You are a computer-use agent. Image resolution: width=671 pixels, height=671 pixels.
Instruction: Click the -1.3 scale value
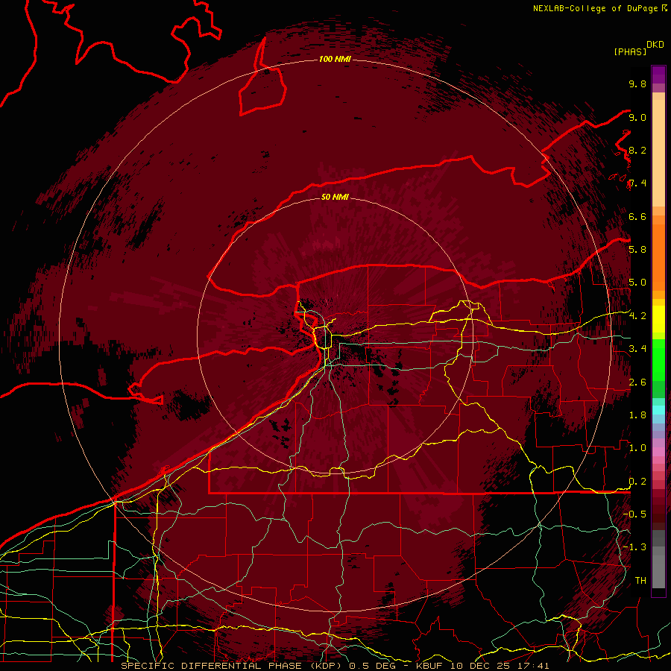(634, 547)
